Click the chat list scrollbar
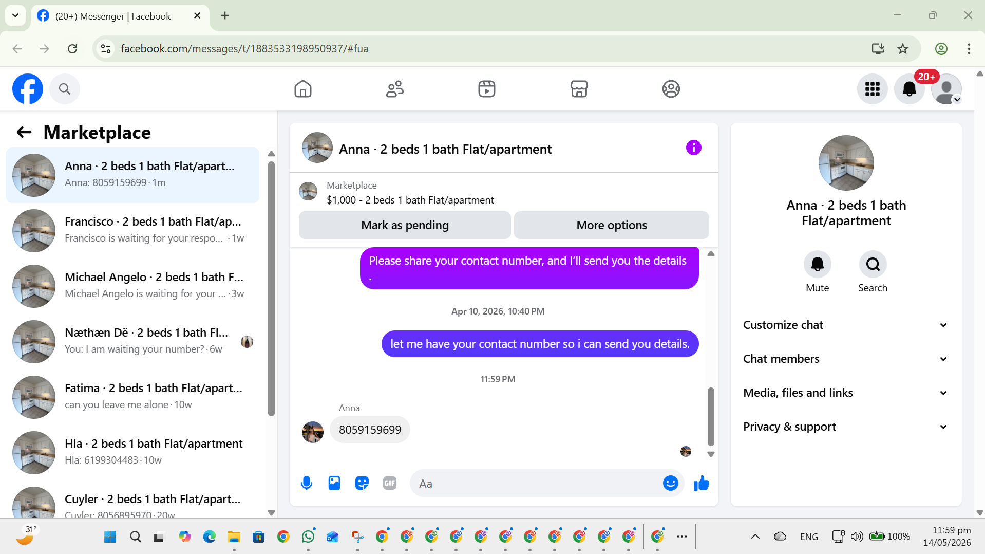 pyautogui.click(x=271, y=289)
